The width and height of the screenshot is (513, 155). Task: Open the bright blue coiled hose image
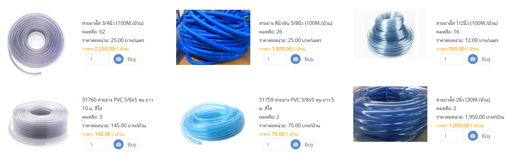point(213,37)
